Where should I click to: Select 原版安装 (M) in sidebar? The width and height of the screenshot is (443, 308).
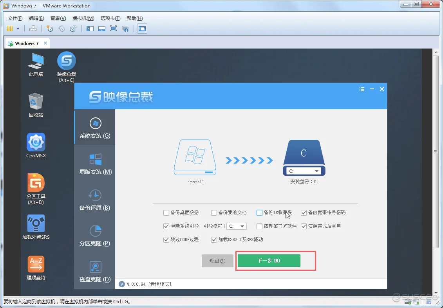(95, 164)
